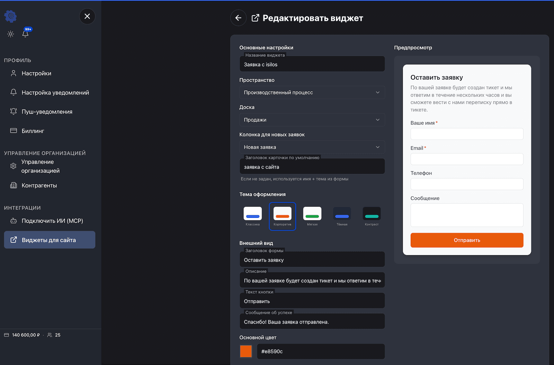Expand Колонка для новых заявок dropdown

(x=312, y=147)
